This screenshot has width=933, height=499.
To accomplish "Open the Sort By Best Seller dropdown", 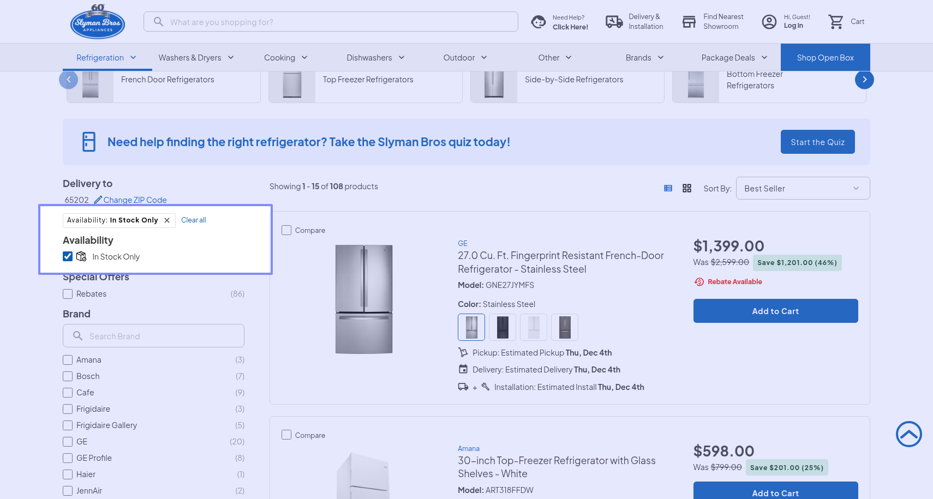I will 802,188.
